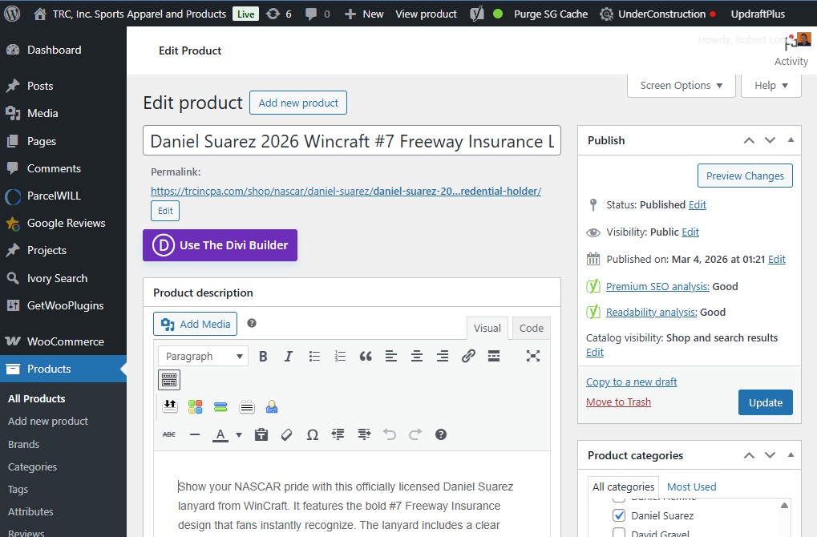Viewport: 817px width, 537px height.
Task: Click the Omega special character icon
Action: [313, 434]
